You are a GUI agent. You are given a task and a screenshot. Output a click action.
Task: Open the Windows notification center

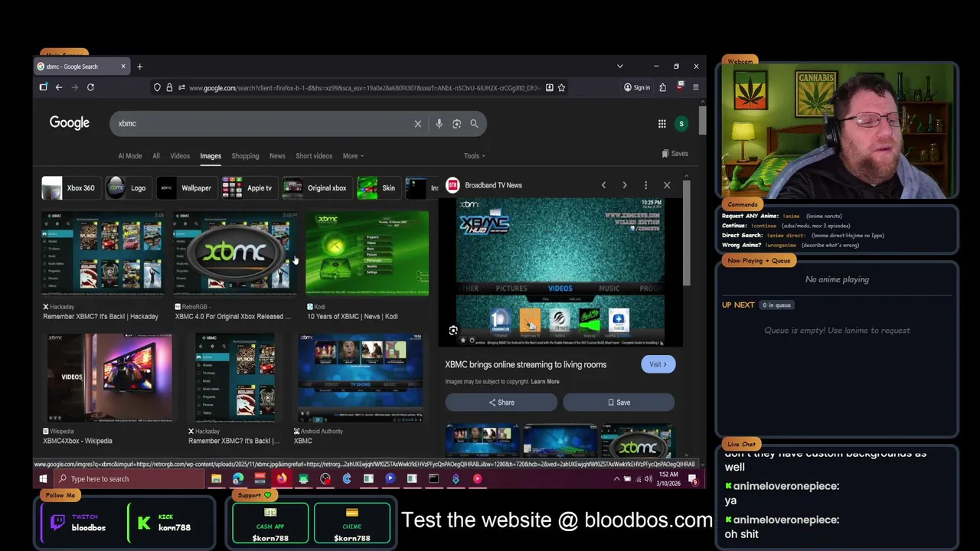click(x=693, y=479)
